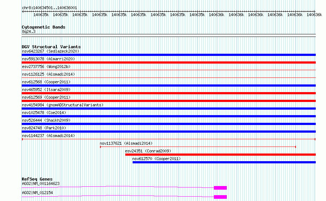Click the blue bar of nsv4154984
This screenshot has height=201, width=326.
(168, 109)
